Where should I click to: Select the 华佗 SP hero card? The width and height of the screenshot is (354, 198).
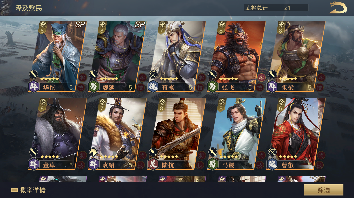click(x=58, y=56)
